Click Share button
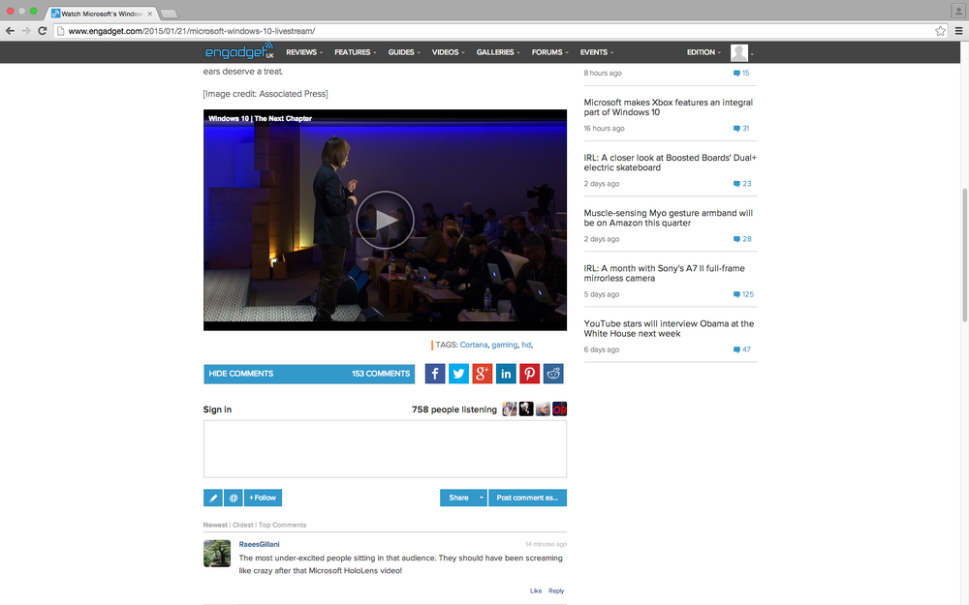The width and height of the screenshot is (969, 605). point(458,498)
